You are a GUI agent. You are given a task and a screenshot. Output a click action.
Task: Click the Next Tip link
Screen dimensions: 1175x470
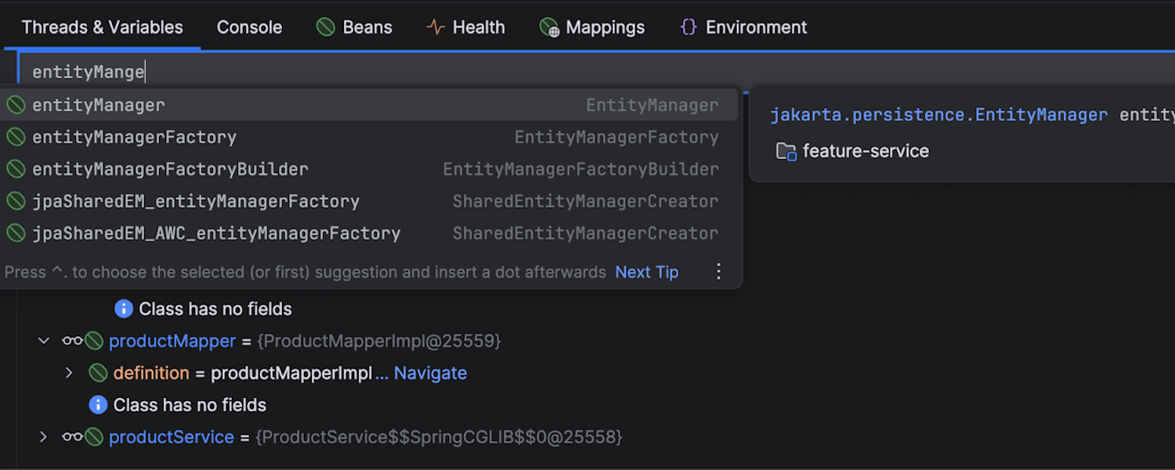tap(646, 272)
